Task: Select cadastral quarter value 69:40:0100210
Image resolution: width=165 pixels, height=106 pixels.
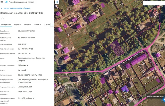Action: pyautogui.click(x=24, y=53)
